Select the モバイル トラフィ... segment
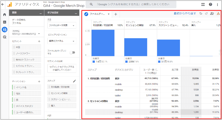 click(27, 66)
